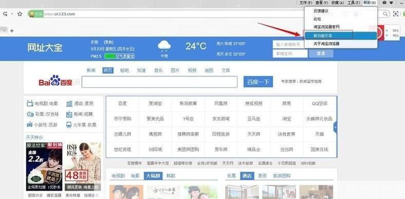Open the 天猫 site link
The width and height of the screenshot is (405, 199).
point(319,134)
